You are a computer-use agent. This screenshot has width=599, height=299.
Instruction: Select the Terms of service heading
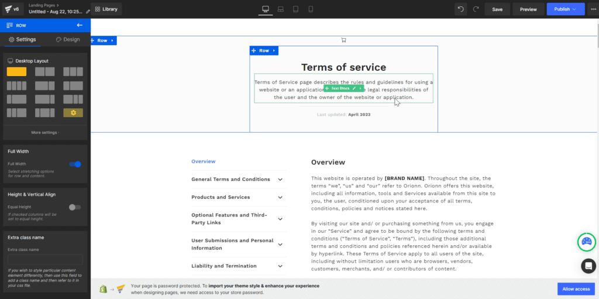click(x=343, y=67)
